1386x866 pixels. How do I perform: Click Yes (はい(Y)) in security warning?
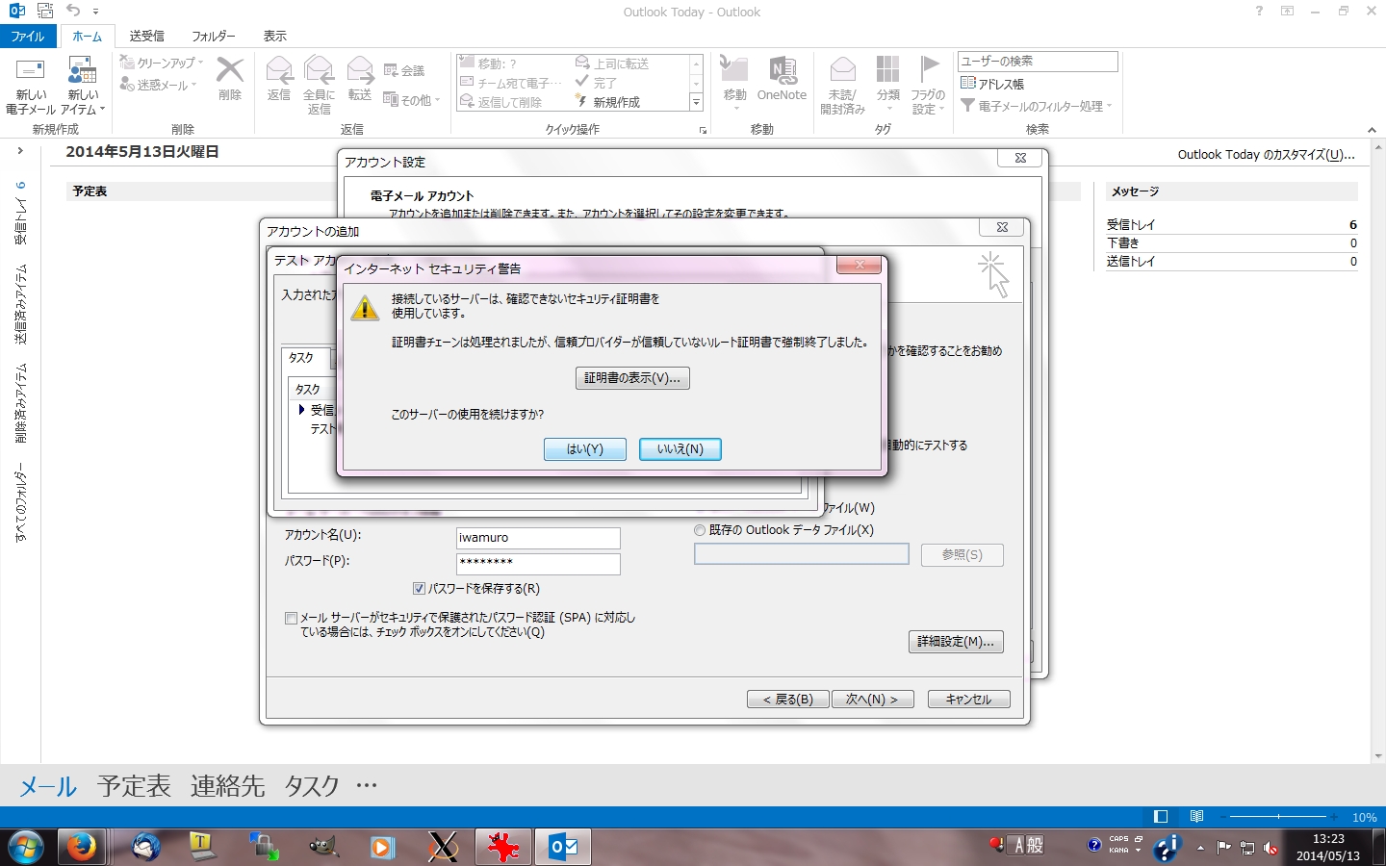click(584, 449)
